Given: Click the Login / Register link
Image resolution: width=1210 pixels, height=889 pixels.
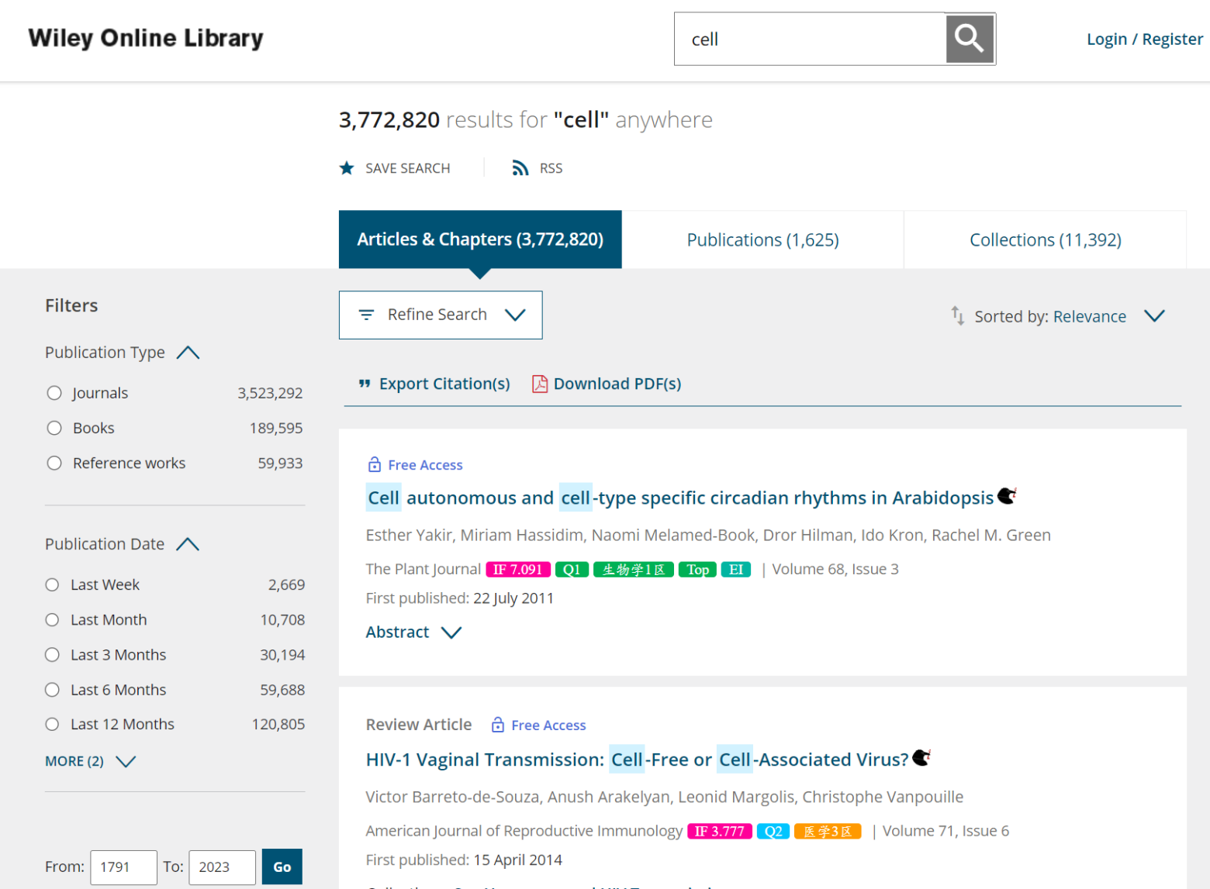Looking at the screenshot, I should (x=1144, y=38).
